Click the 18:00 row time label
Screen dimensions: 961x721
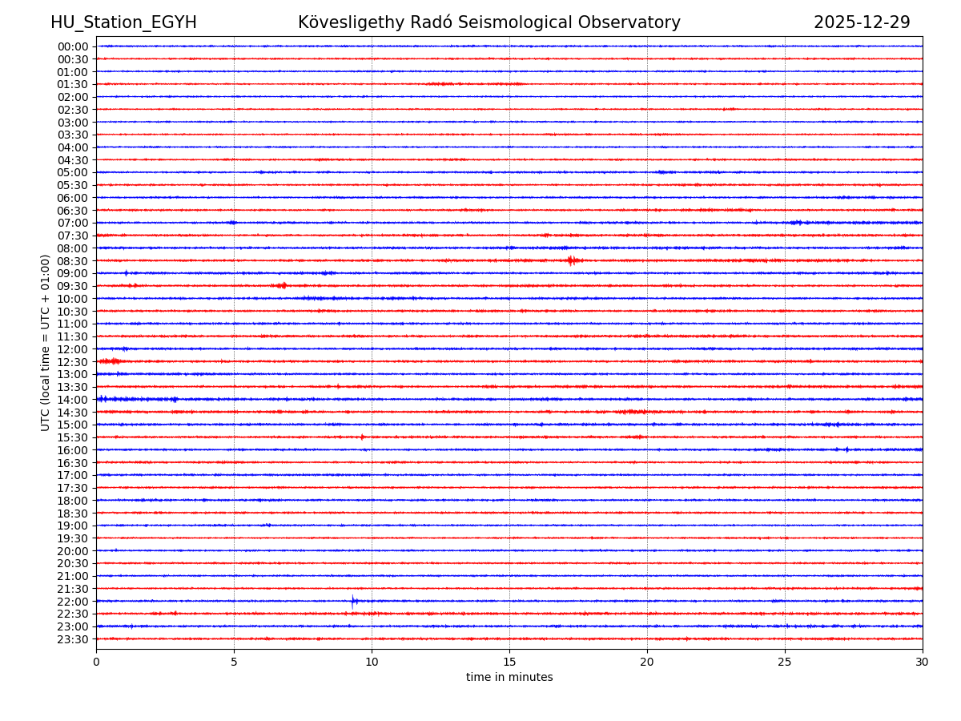(x=72, y=501)
